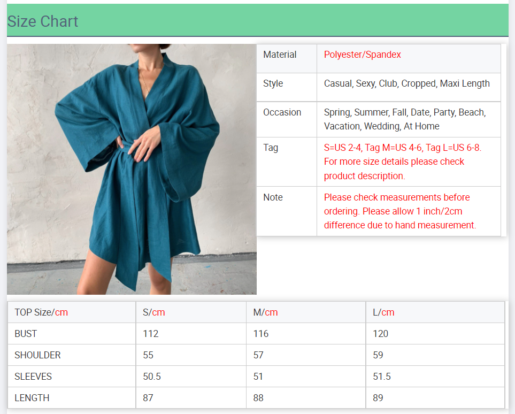Image resolution: width=515 pixels, height=414 pixels.
Task: Click the Note row label
Action: tap(273, 197)
